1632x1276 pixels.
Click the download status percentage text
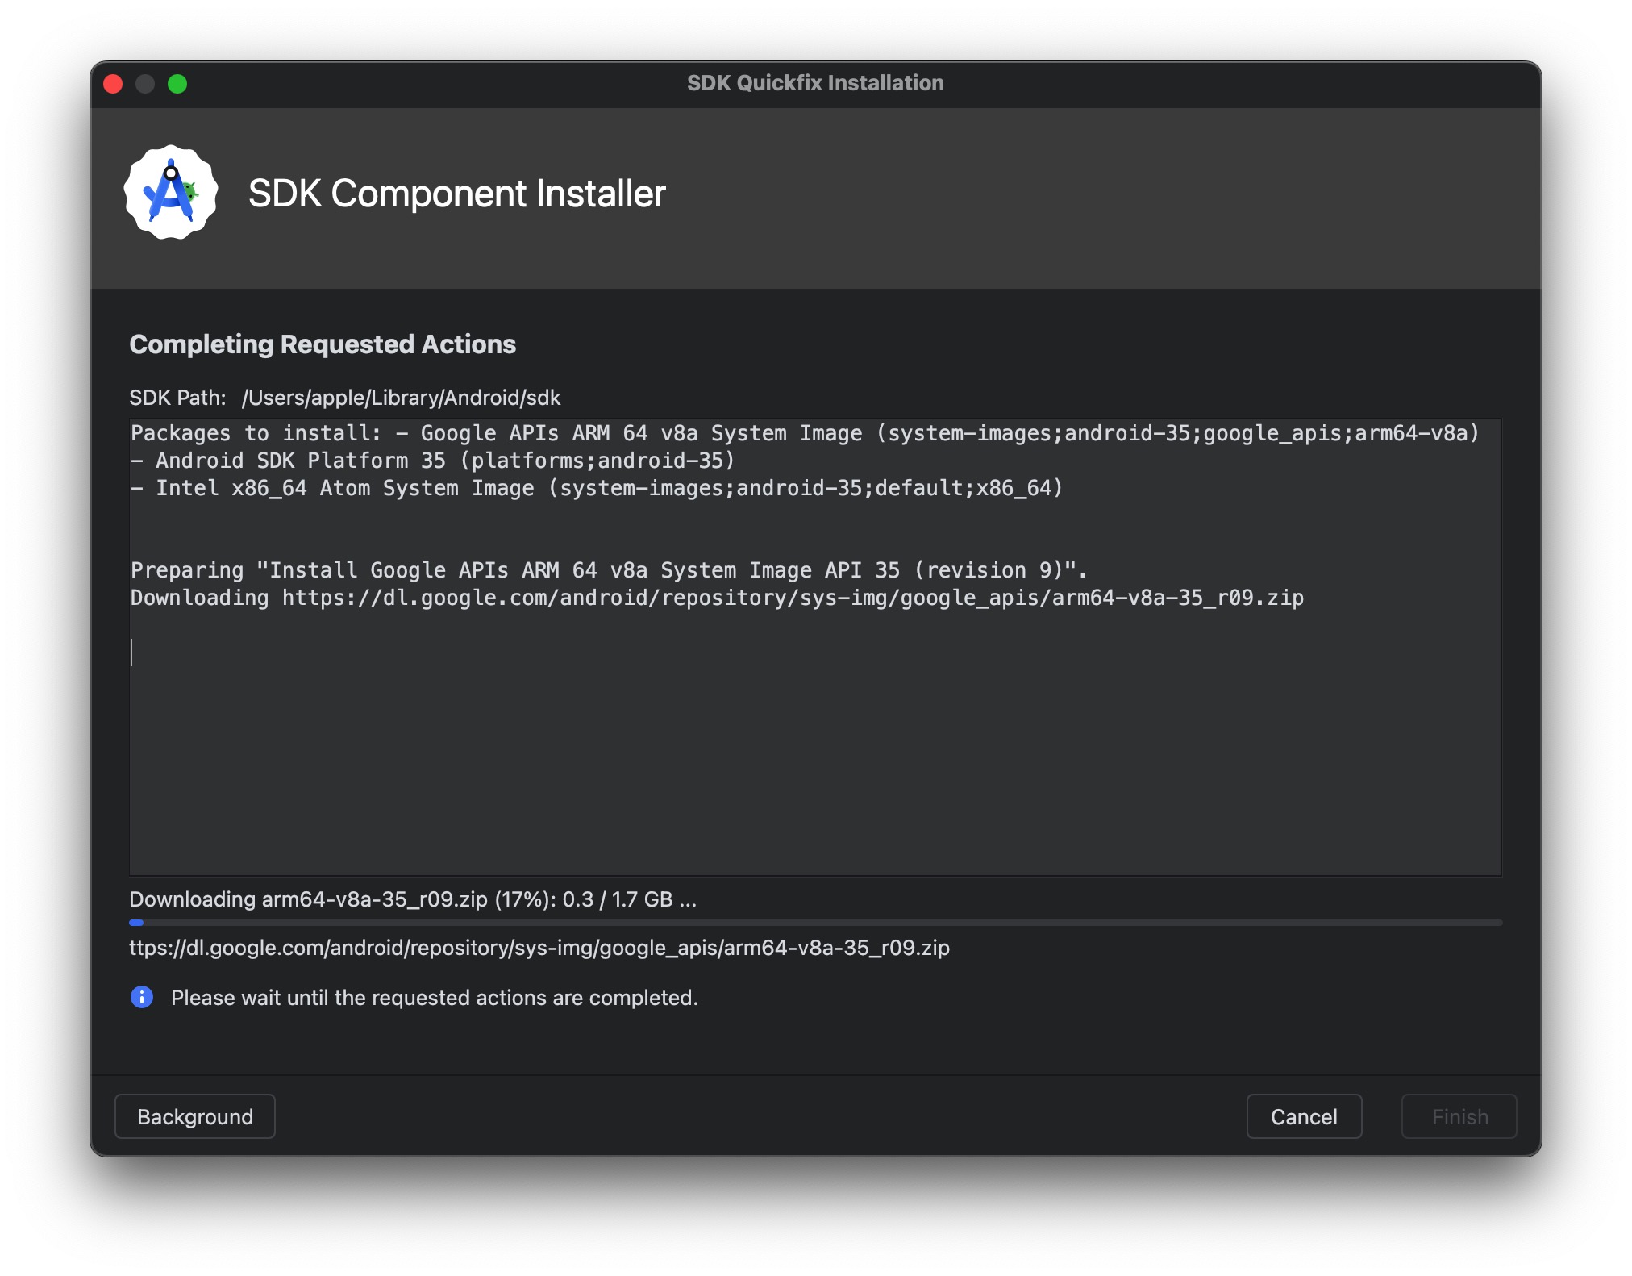click(x=413, y=899)
